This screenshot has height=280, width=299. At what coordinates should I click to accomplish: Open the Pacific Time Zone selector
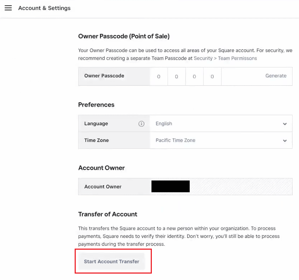221,140
